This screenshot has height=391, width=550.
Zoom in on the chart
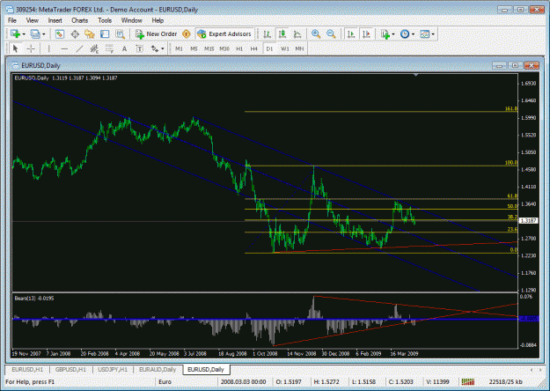point(316,34)
